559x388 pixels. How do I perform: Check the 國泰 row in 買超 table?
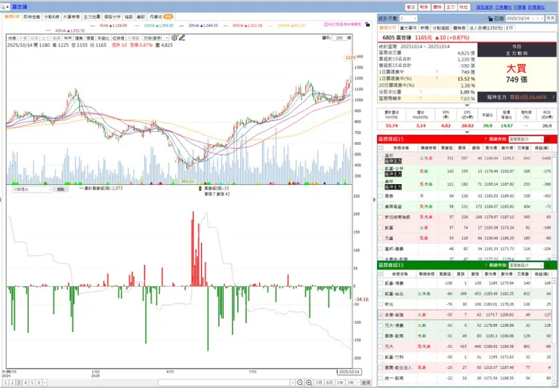tap(381, 196)
